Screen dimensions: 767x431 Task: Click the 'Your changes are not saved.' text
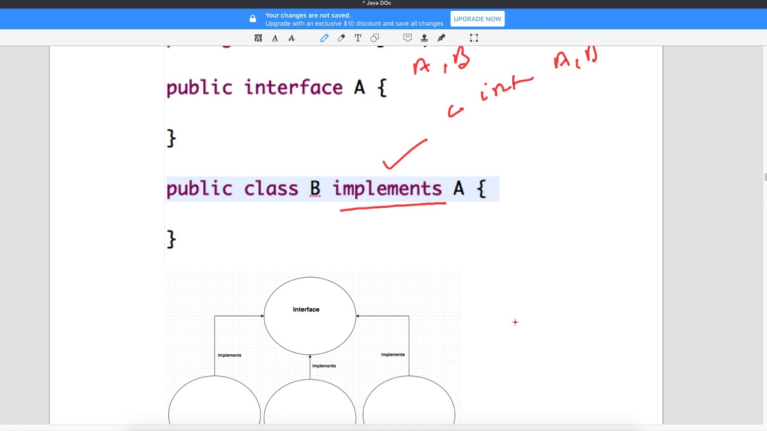tap(308, 16)
